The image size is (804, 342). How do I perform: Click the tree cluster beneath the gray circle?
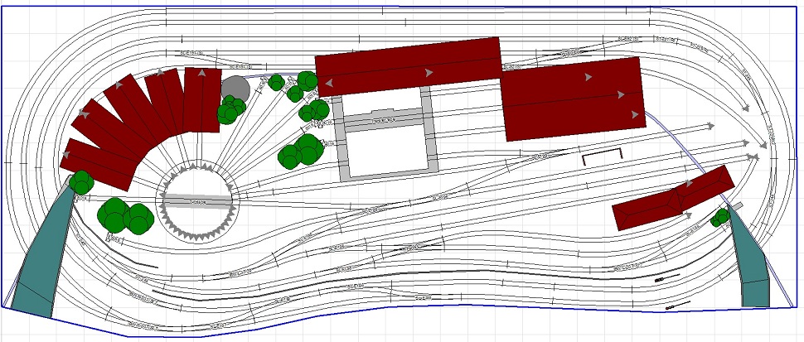231,110
